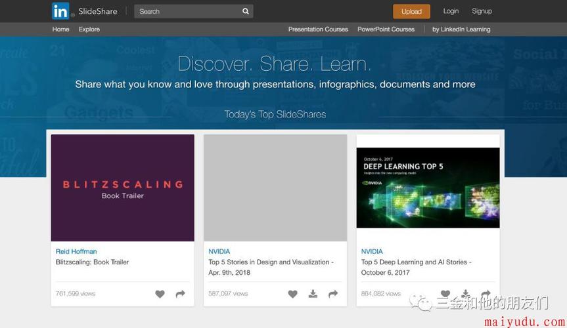Image resolution: width=567 pixels, height=328 pixels.
Task: Click the orange Upload button
Action: 411,11
